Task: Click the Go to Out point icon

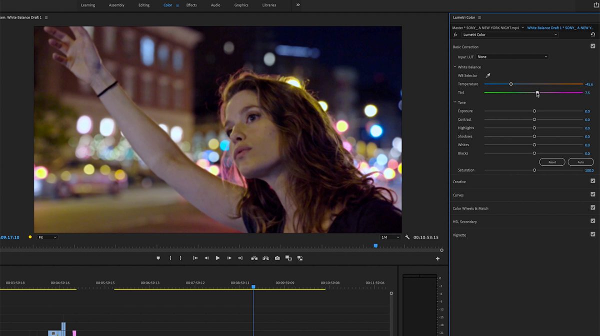Action: click(240, 258)
